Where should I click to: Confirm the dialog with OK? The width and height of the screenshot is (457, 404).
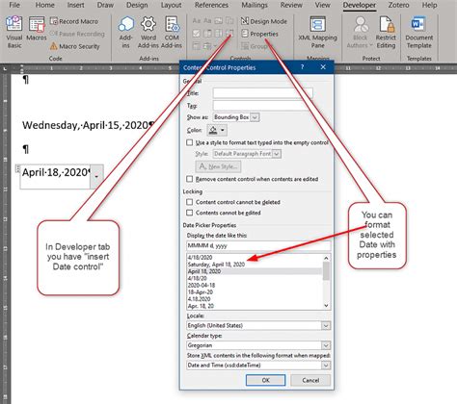click(265, 380)
